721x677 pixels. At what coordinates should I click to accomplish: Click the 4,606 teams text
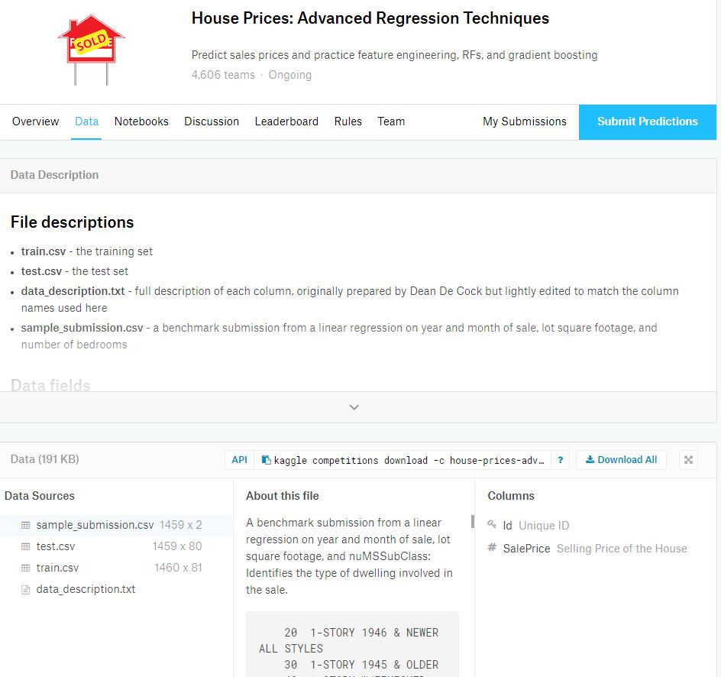[223, 75]
